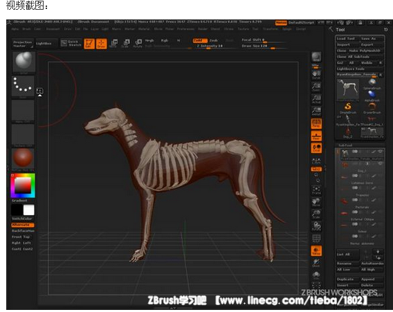Image resolution: width=393 pixels, height=312 pixels.
Task: Open the Transform menu
Action: click(x=271, y=29)
